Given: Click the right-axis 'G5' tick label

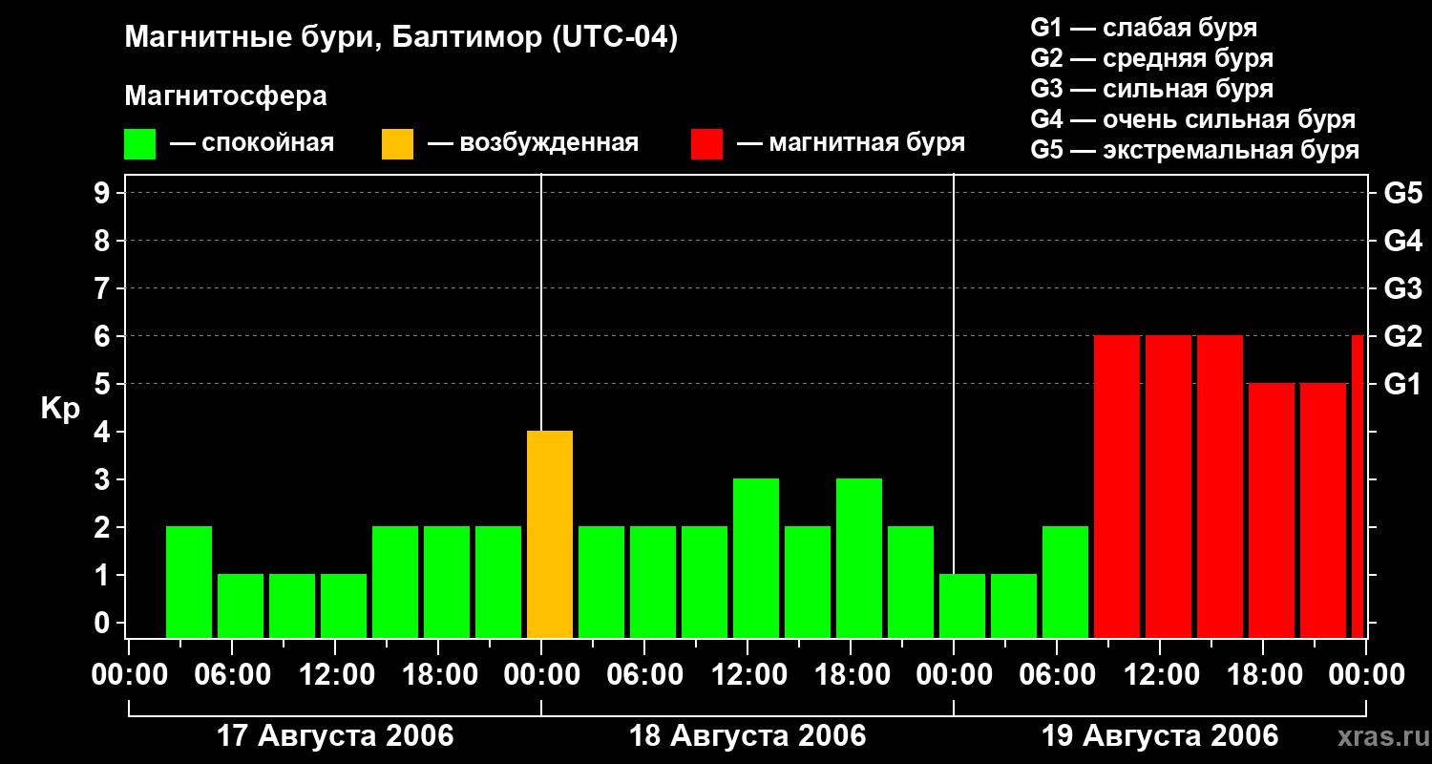Looking at the screenshot, I should coord(1402,193).
